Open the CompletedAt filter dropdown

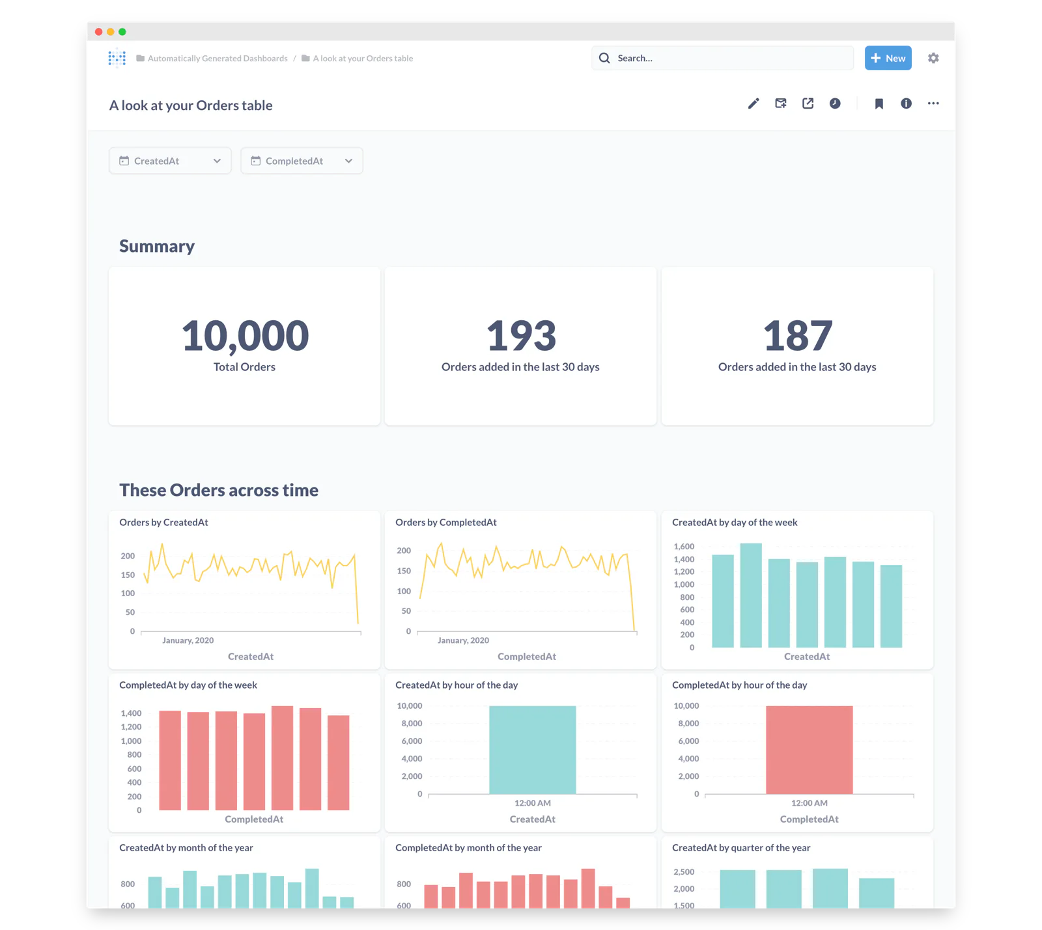pos(302,161)
